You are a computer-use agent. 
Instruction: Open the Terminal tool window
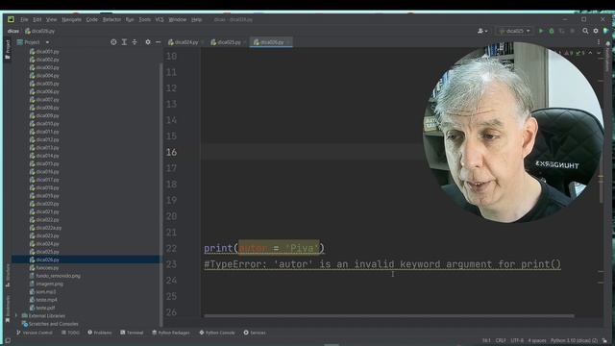click(x=132, y=333)
